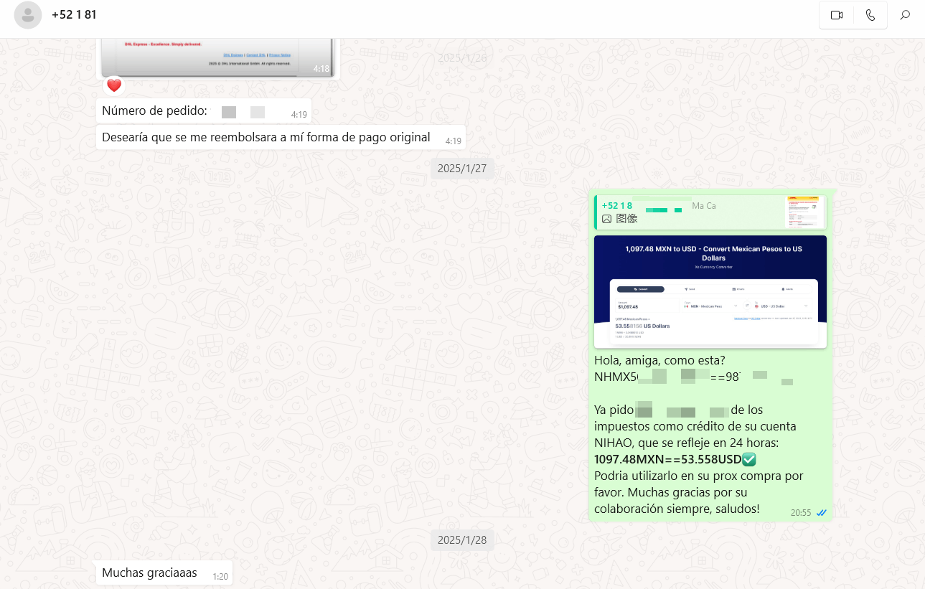Screen dimensions: 925x589
Task: Jump to the quoted image reply
Action: (710, 212)
